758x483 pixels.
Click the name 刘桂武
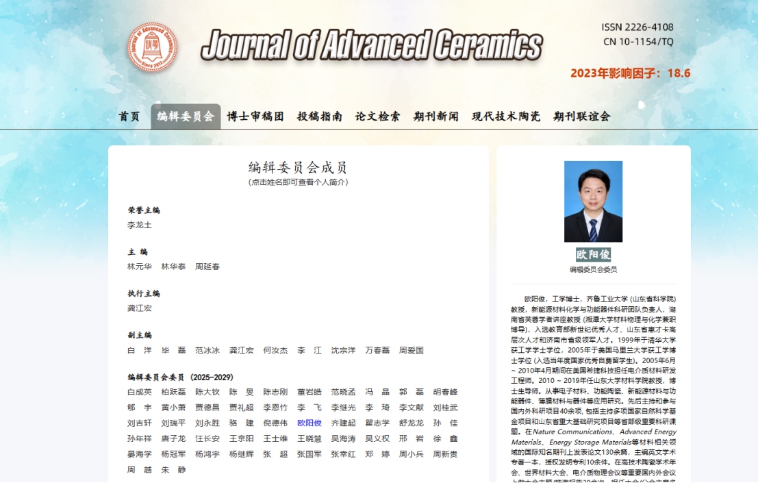tap(445, 408)
